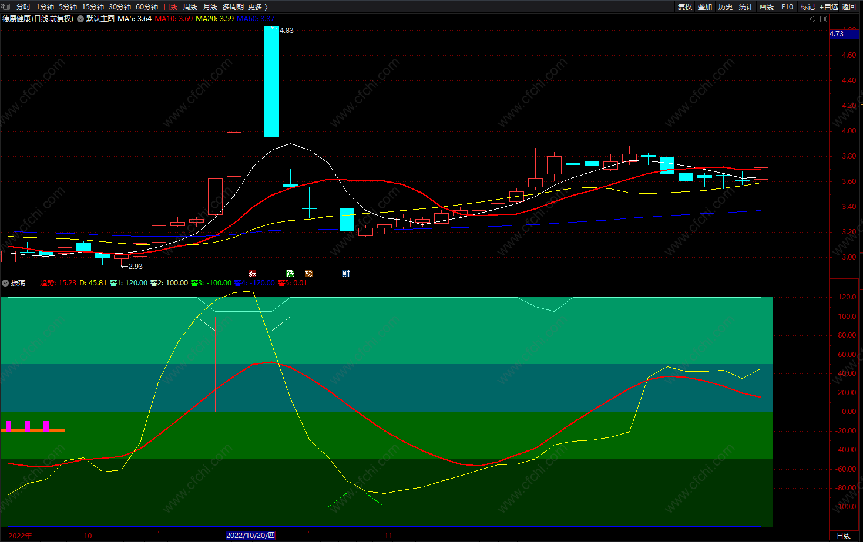Click the large cyan candlestick peaking at 4.83
This screenshot has width=863, height=542.
coord(271,82)
